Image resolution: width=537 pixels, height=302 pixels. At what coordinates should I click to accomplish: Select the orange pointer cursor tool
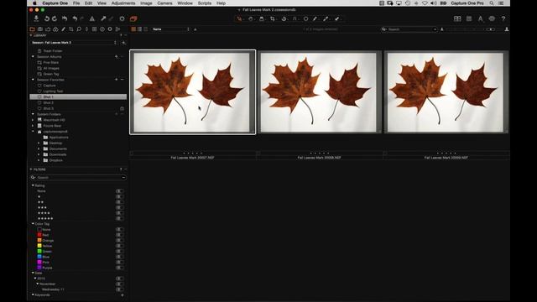tap(239, 18)
